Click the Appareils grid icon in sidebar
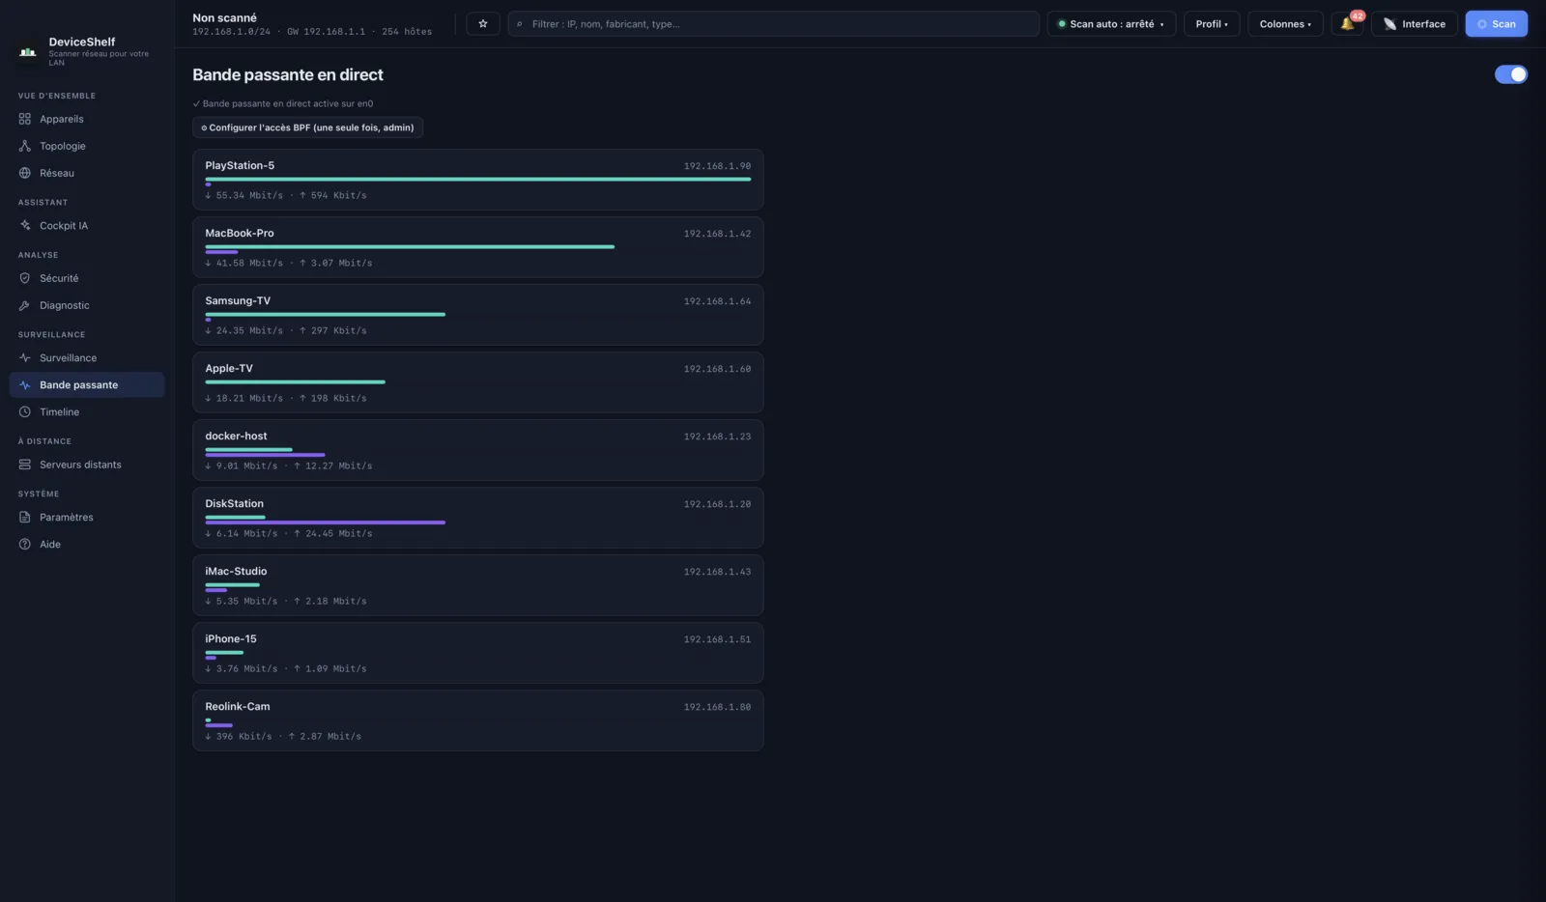Viewport: 1546px width, 902px height. [x=25, y=119]
